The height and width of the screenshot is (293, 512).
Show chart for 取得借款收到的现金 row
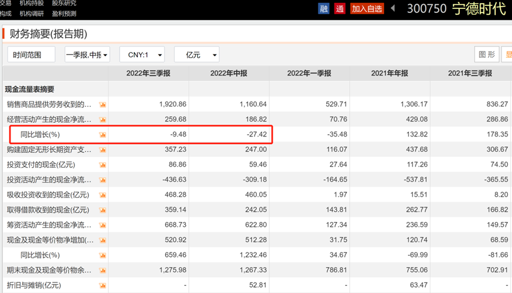(102, 210)
